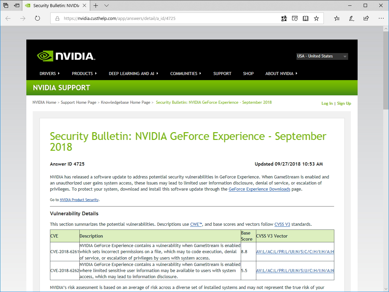This screenshot has width=389, height=292.
Task: Click the Share page icon
Action: pyautogui.click(x=366, y=18)
